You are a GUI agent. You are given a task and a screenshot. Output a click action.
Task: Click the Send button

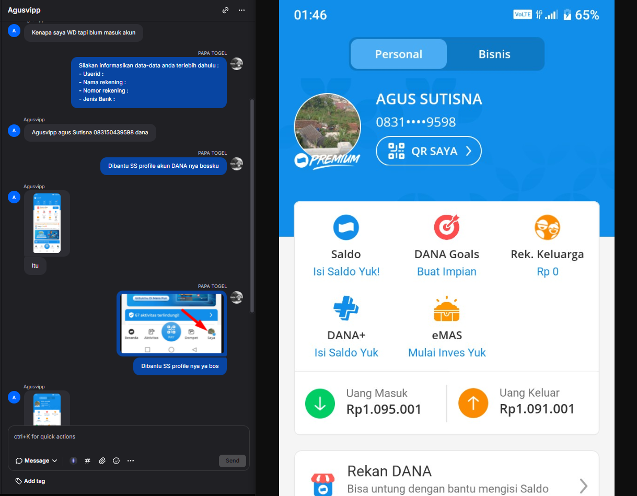(x=233, y=460)
